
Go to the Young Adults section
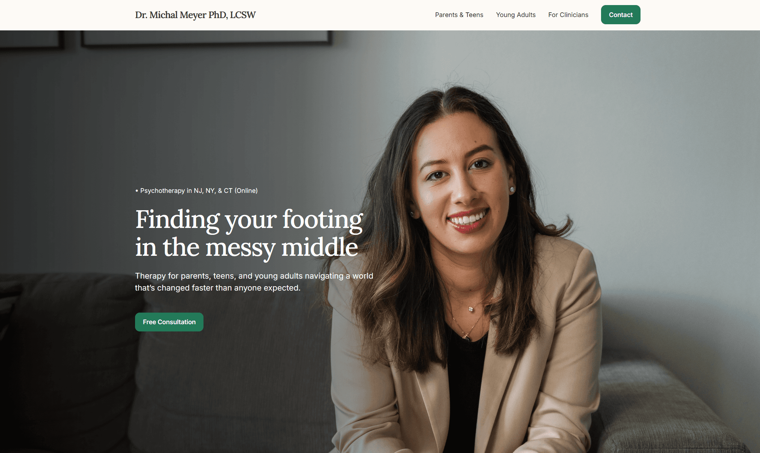click(x=516, y=15)
